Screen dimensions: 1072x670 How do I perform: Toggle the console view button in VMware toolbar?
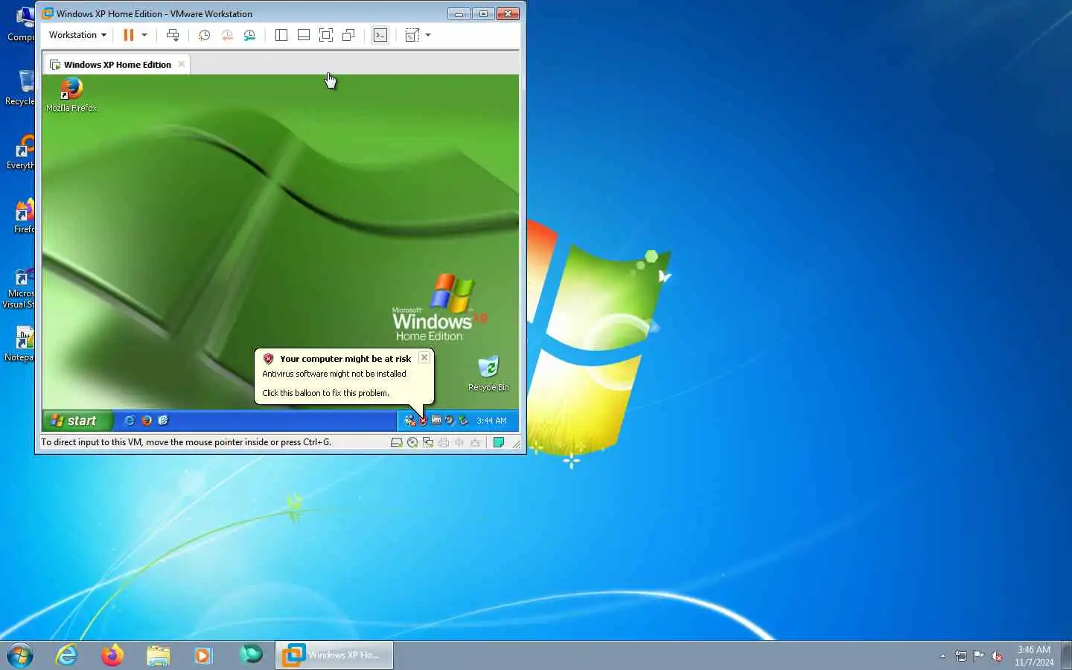[380, 35]
